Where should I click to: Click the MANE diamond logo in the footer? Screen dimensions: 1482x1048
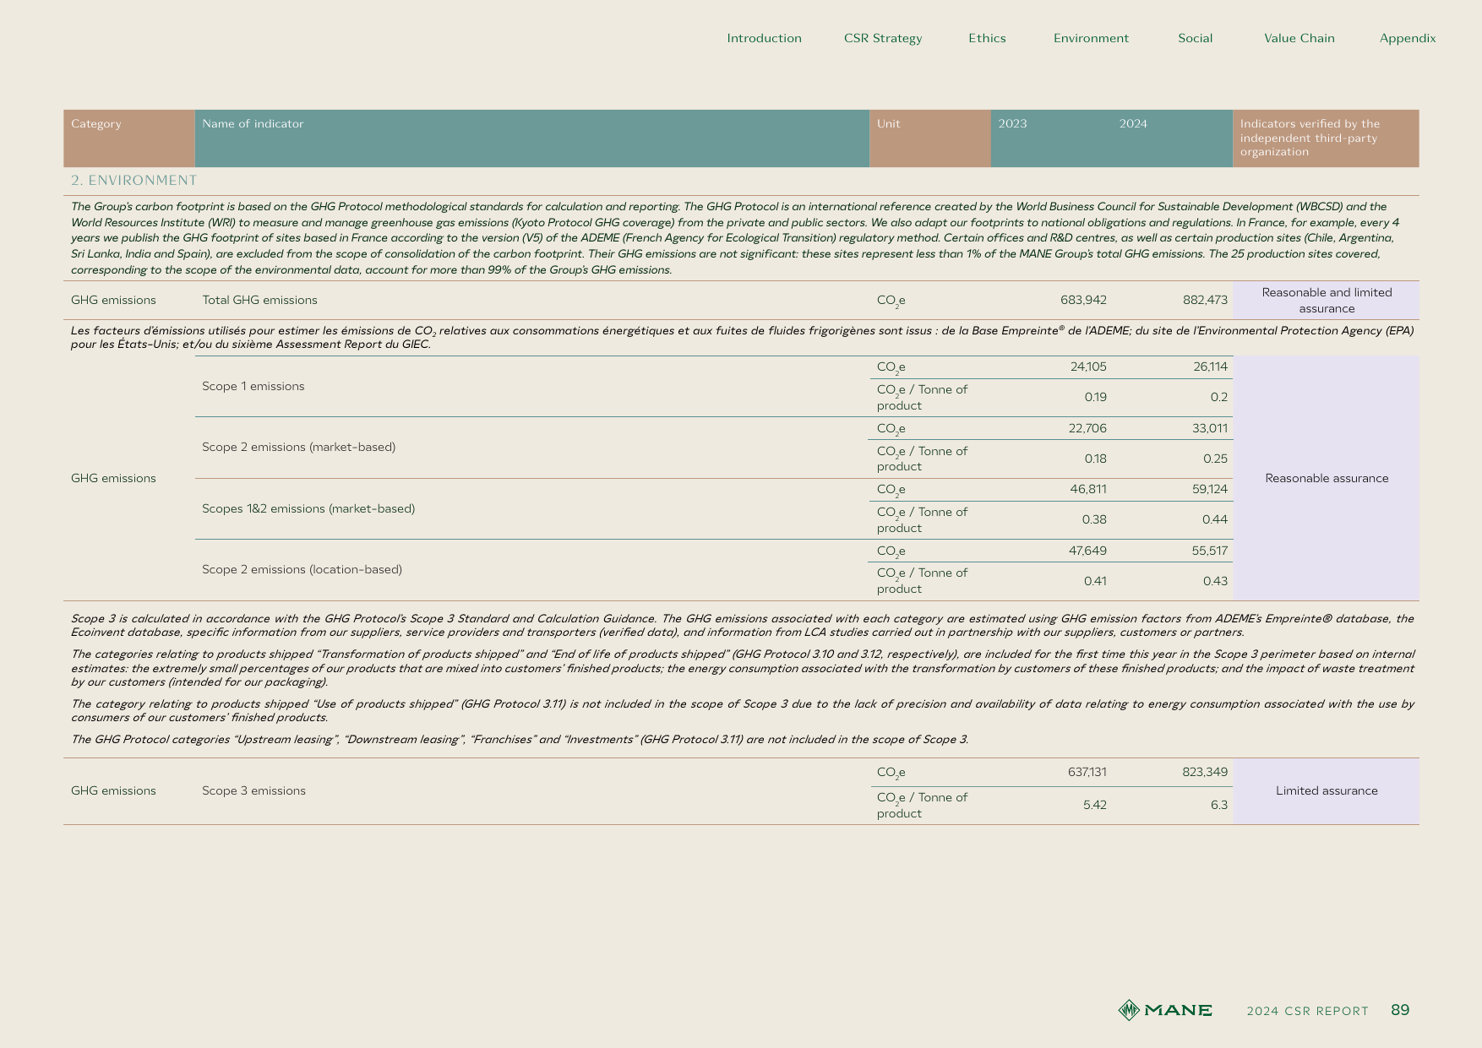pos(1129,1010)
